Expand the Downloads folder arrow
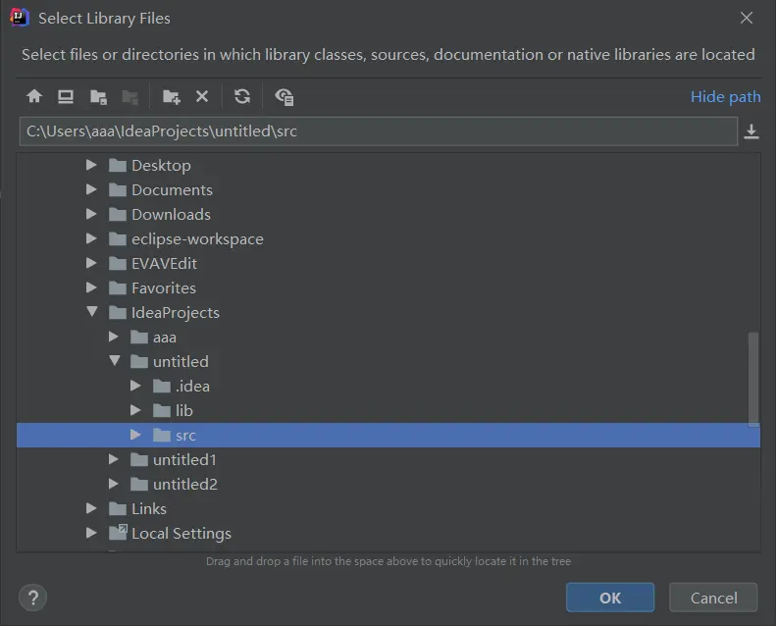 click(91, 214)
